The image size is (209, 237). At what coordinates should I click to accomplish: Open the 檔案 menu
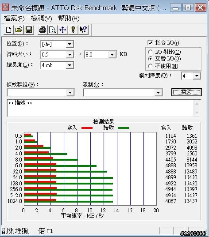[x=14, y=19]
